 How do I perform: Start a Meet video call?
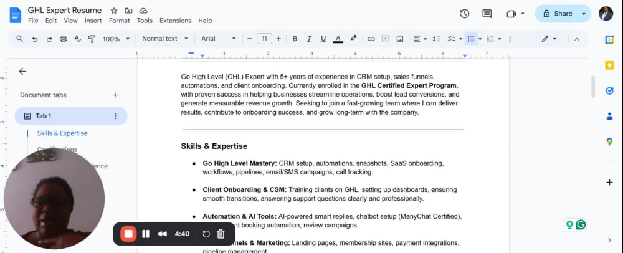[x=511, y=14]
